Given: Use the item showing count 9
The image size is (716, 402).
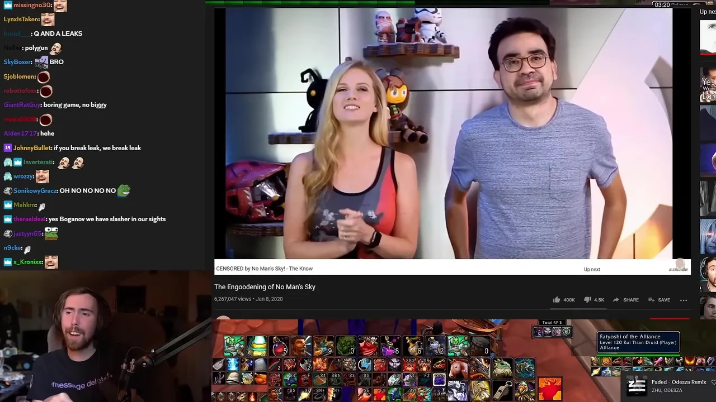Looking at the screenshot, I should point(323,346).
